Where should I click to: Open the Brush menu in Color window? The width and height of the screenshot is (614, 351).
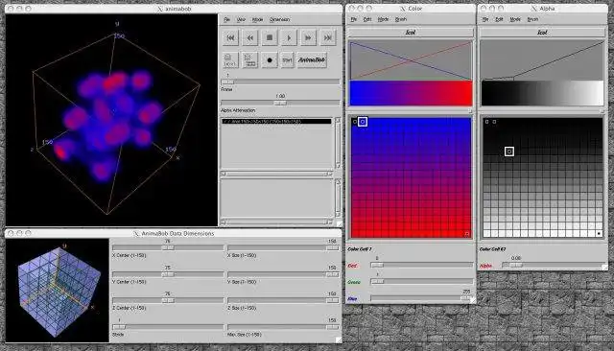click(x=401, y=19)
